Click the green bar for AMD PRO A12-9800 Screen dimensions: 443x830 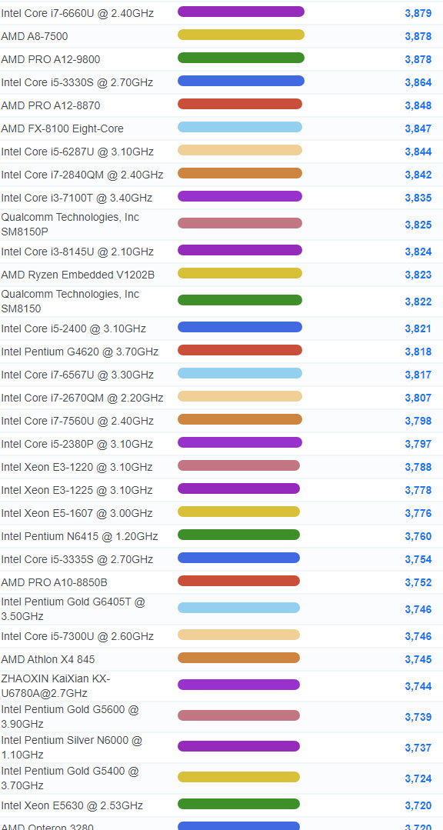point(241,58)
